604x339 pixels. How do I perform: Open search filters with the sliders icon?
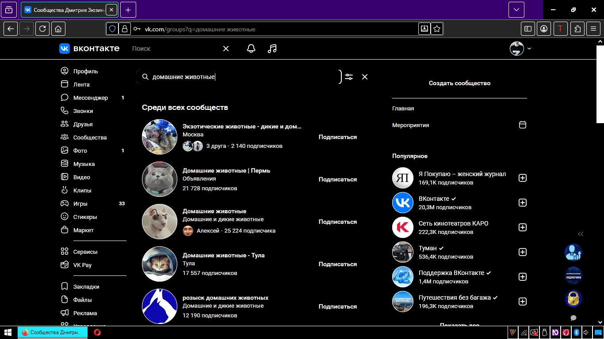(x=349, y=77)
